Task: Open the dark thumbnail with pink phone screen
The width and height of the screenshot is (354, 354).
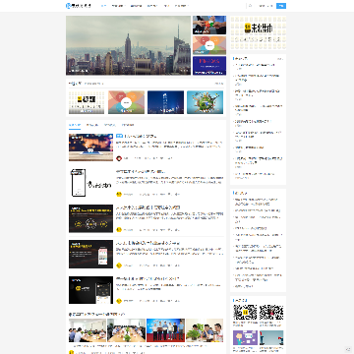Action: pyautogui.click(x=90, y=254)
